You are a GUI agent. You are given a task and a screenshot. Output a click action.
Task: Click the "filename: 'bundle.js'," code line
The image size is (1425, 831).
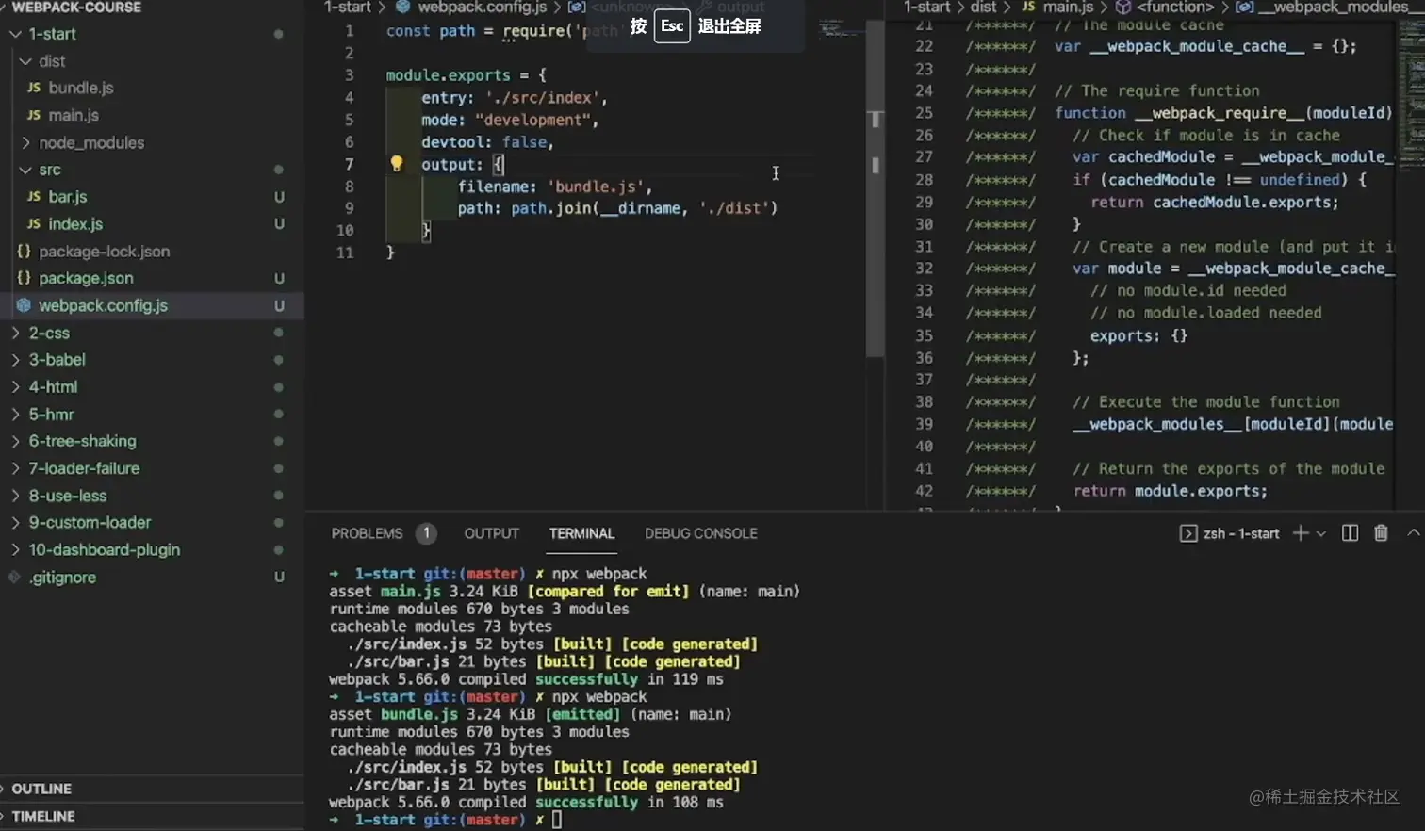tap(555, 187)
